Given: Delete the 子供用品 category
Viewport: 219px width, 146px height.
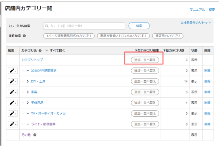Looking at the screenshot, I should click(x=207, y=103).
